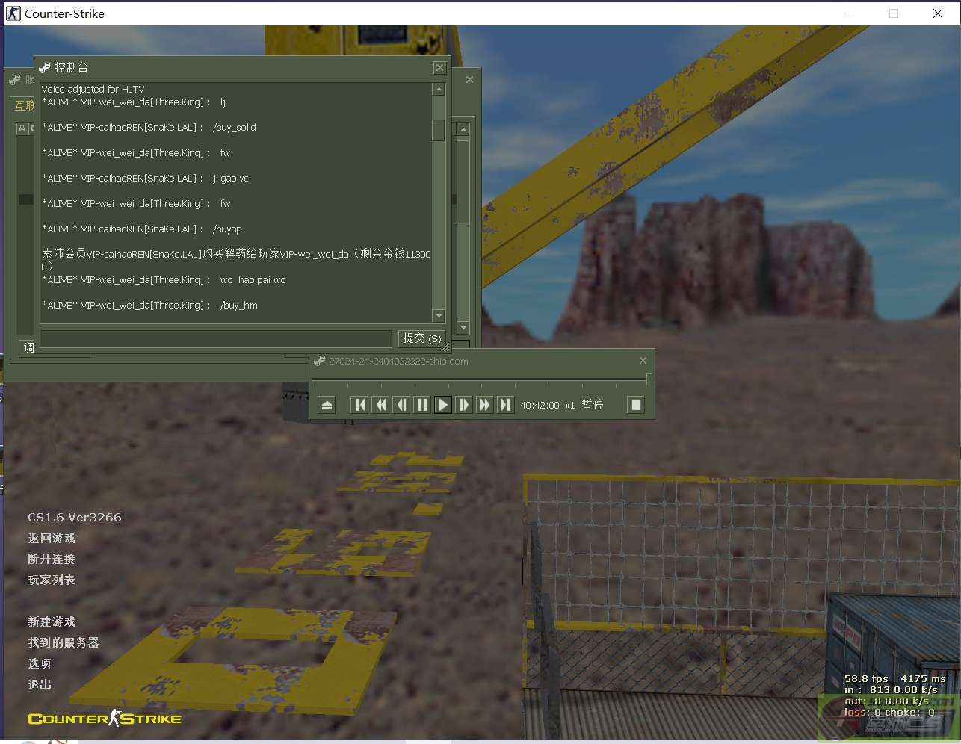Minimize the Counter-Strike window
This screenshot has width=961, height=744.
coord(850,13)
